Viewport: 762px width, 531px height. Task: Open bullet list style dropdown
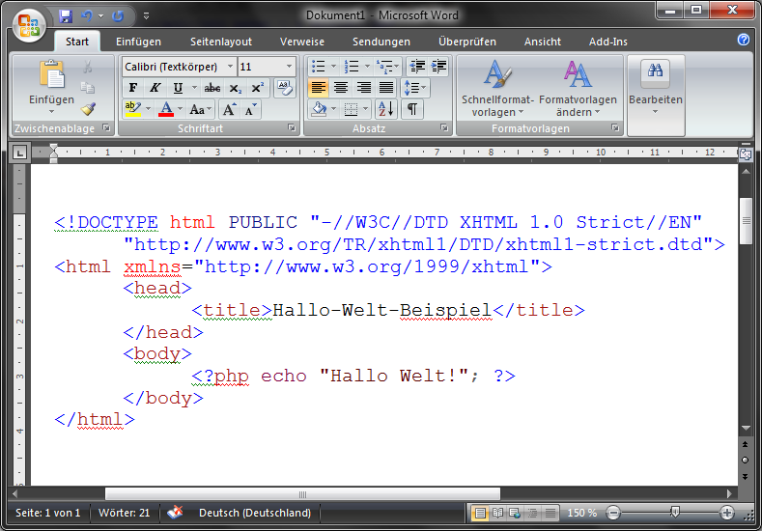[333, 67]
